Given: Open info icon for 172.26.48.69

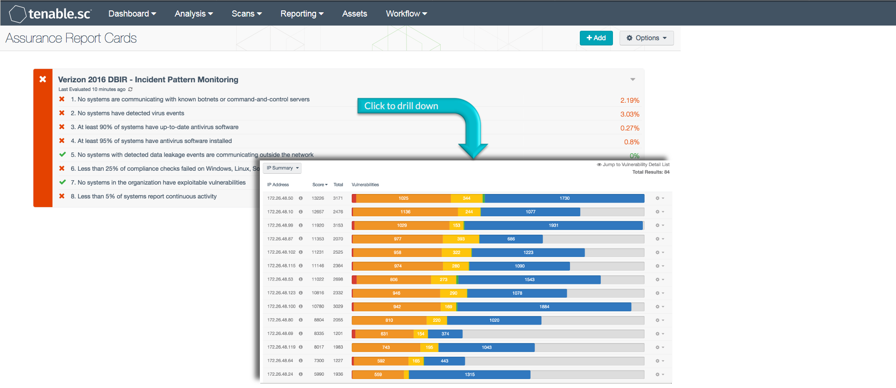Looking at the screenshot, I should (x=301, y=334).
